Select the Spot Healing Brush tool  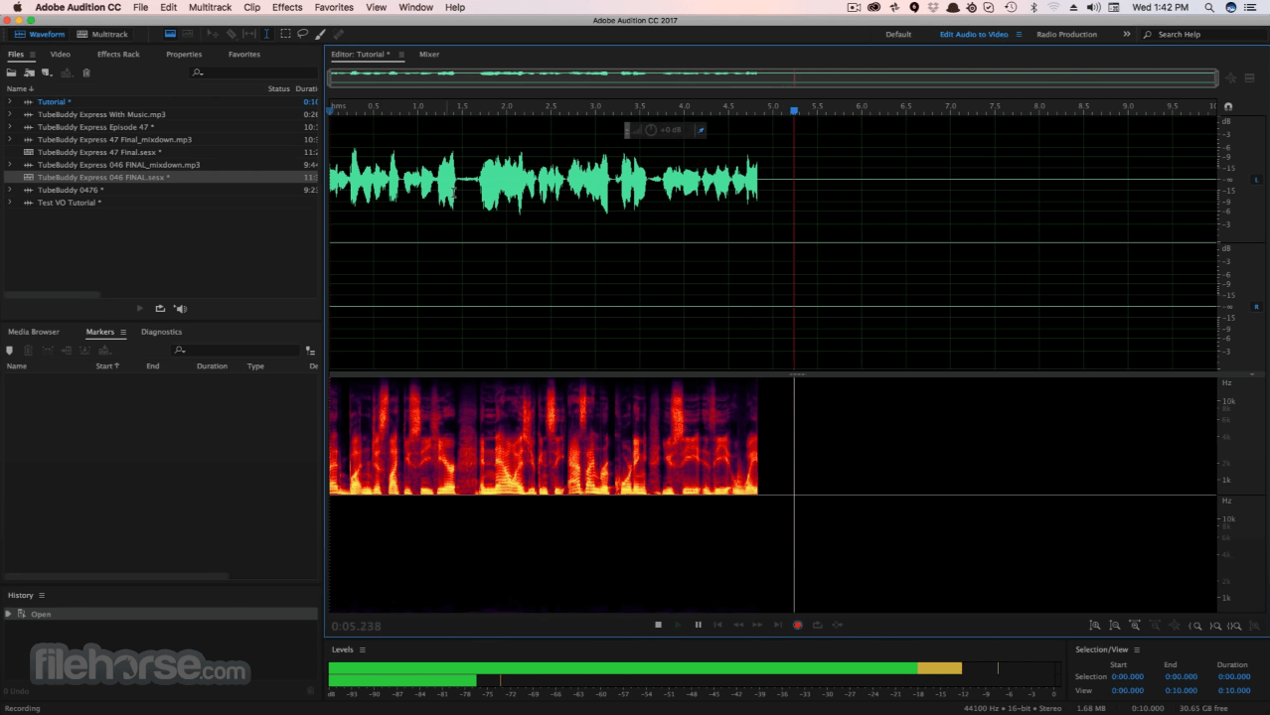[x=338, y=34]
